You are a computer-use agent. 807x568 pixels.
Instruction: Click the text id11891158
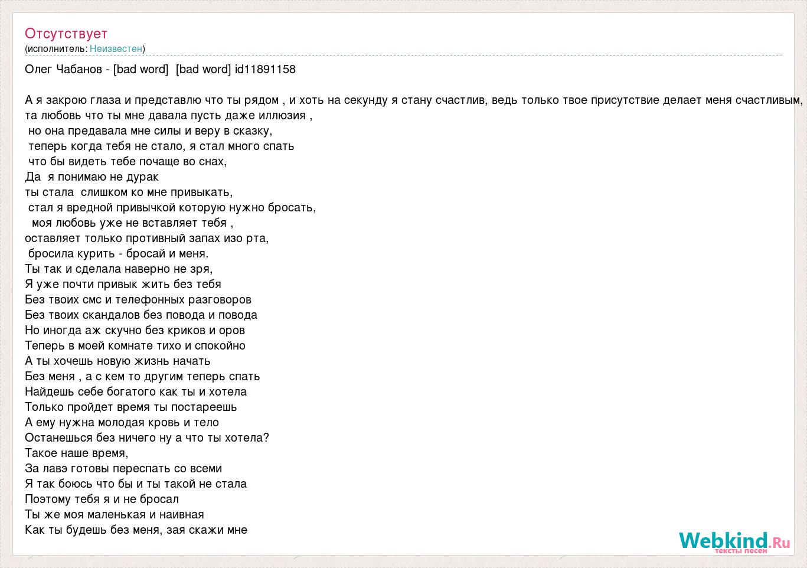click(x=265, y=69)
